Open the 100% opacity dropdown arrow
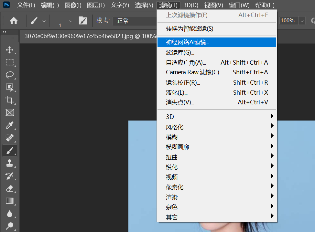Viewport: 315px width, 232px height. tap(302, 21)
